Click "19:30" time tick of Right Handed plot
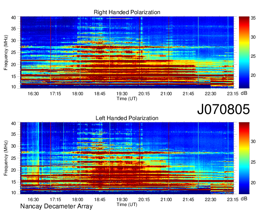 [122, 94]
